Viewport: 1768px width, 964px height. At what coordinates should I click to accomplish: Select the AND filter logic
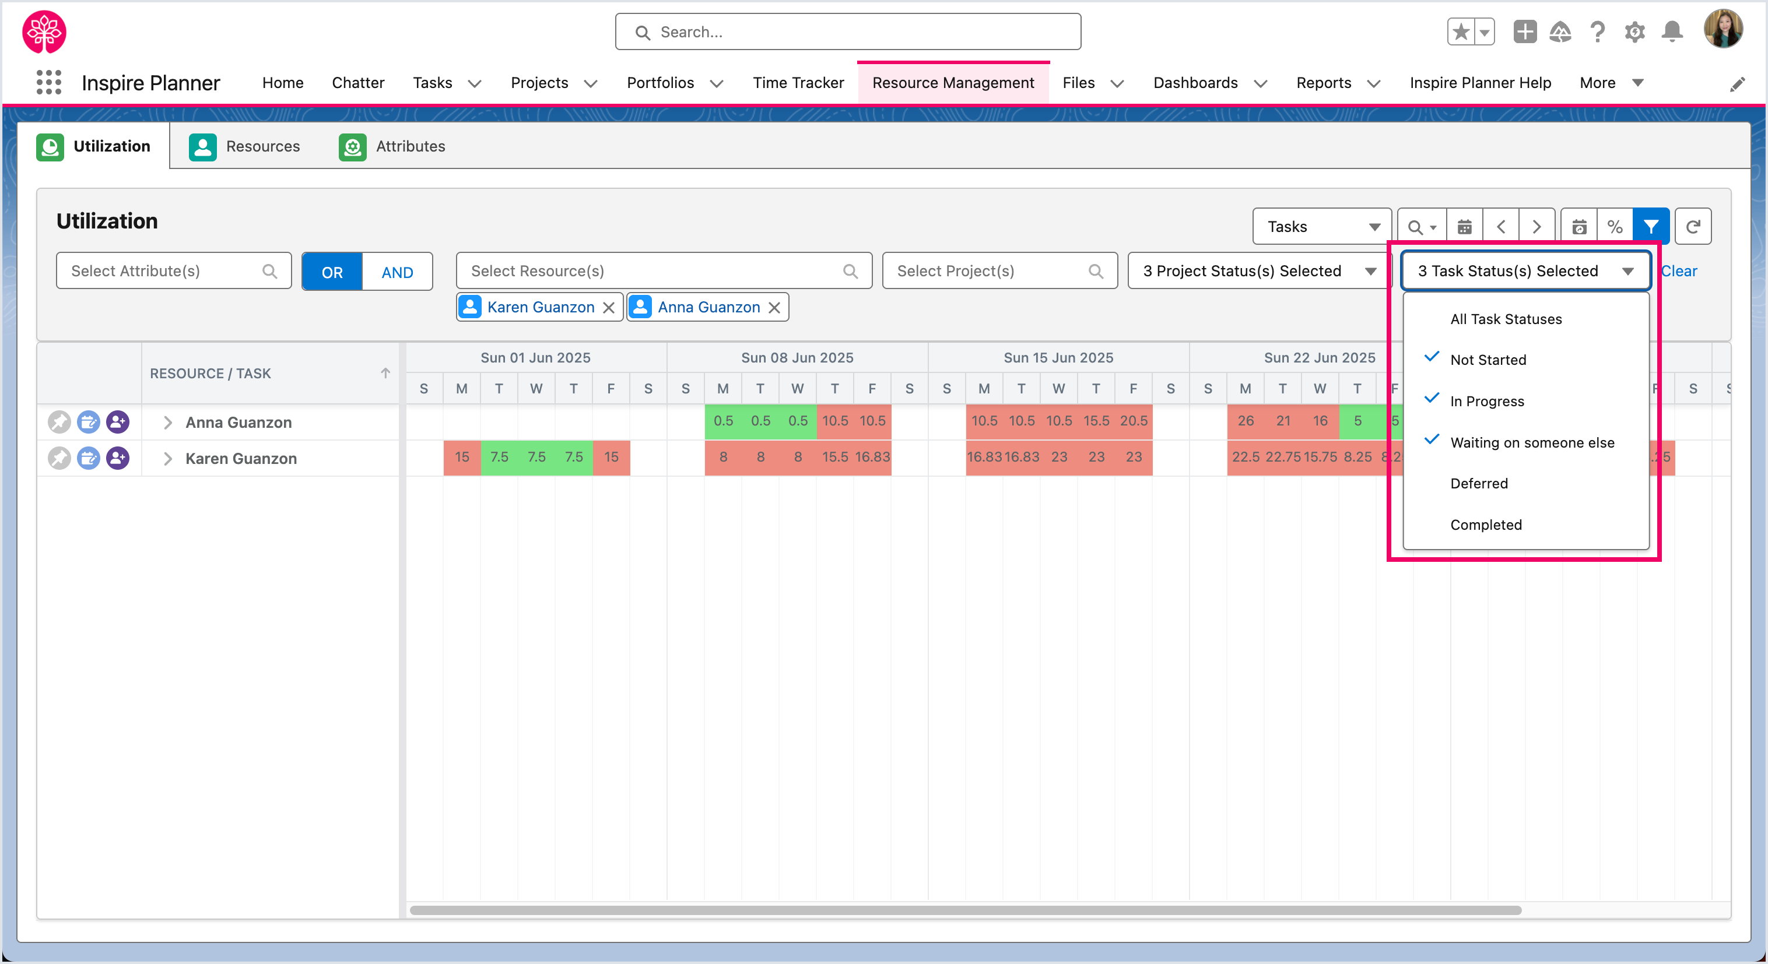click(397, 272)
